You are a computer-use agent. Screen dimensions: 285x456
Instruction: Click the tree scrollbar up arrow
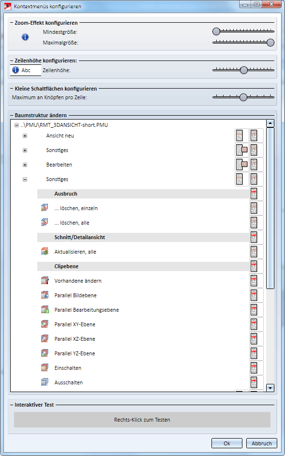[x=270, y=123]
